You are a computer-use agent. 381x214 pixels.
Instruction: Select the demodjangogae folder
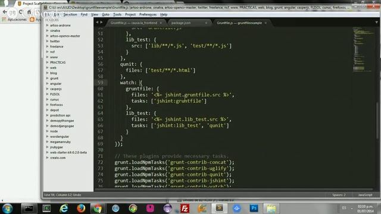[62, 126]
